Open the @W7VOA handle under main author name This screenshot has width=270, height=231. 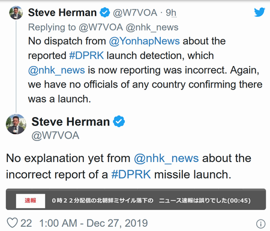(x=55, y=136)
